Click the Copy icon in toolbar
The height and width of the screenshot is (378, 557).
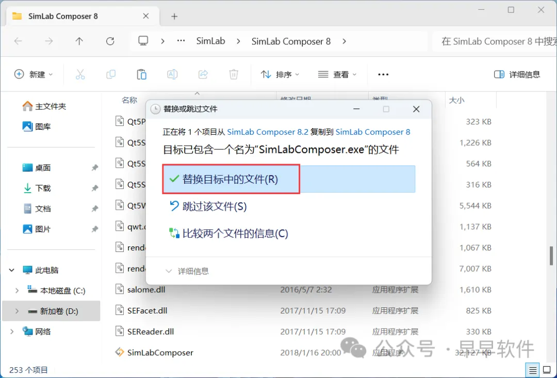click(x=111, y=74)
